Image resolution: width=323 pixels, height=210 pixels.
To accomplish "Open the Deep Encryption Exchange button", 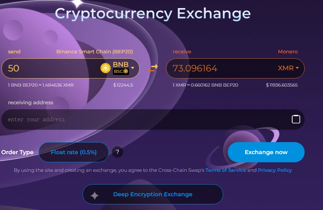I will click(153, 194).
